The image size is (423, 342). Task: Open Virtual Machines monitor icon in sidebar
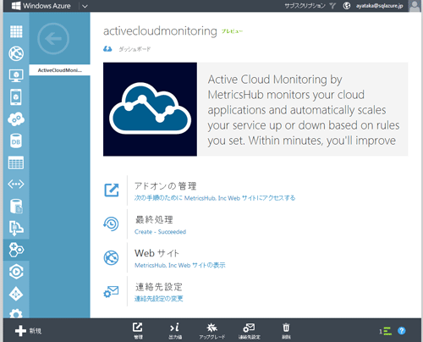[16, 75]
